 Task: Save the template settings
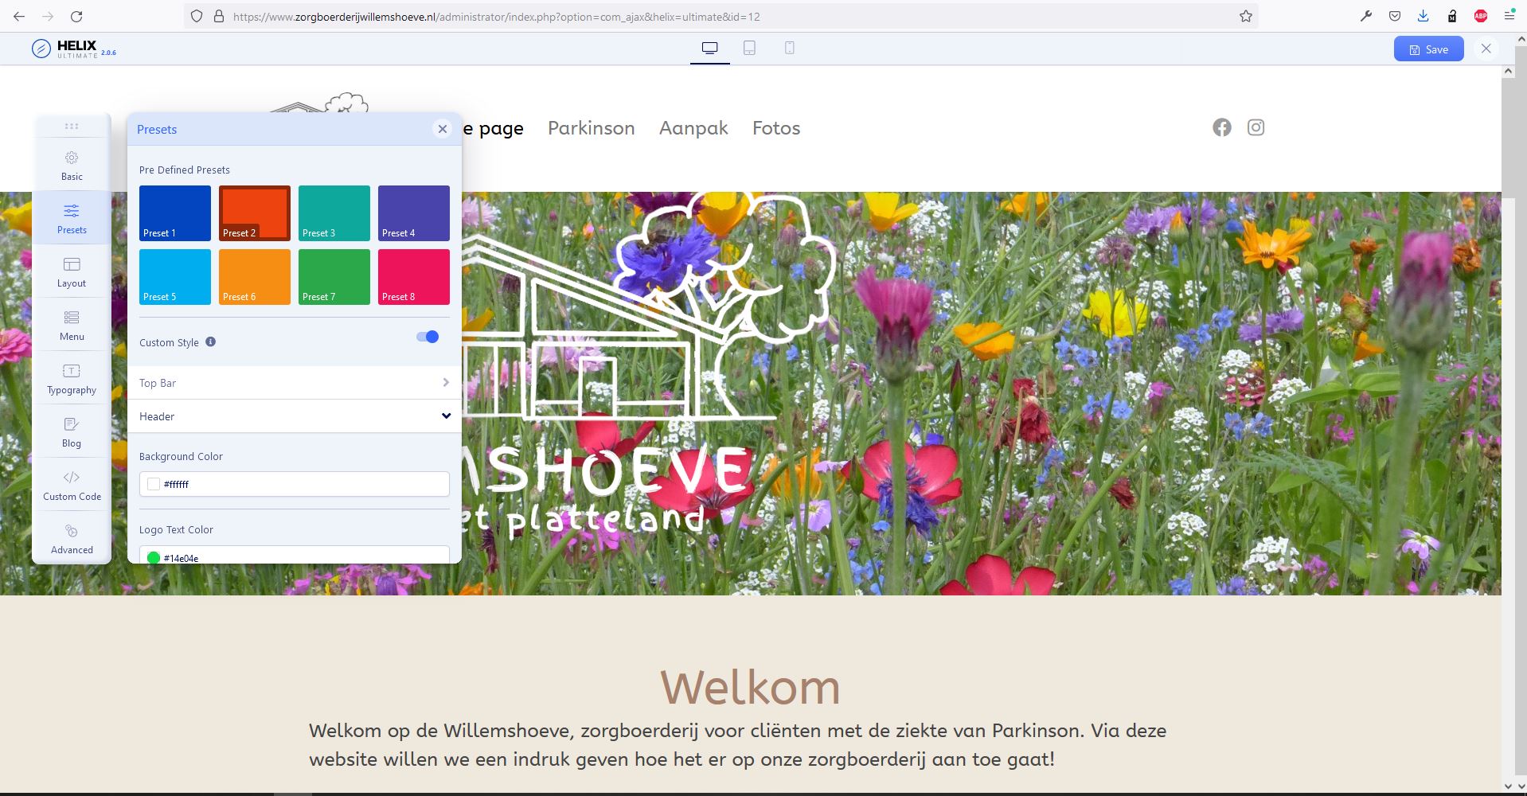coord(1428,49)
